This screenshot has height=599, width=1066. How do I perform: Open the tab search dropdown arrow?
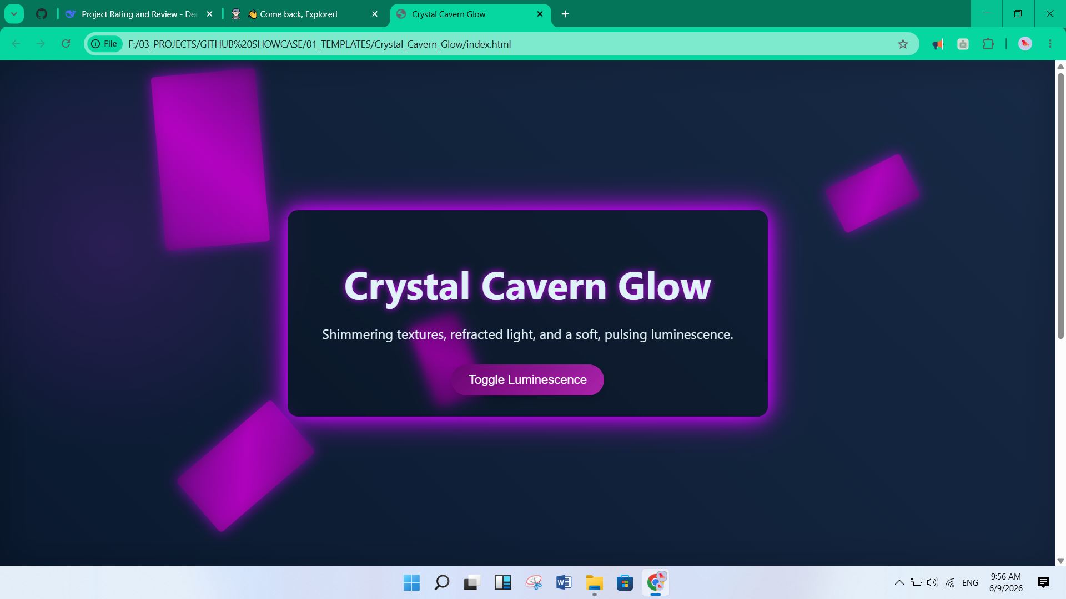14,14
